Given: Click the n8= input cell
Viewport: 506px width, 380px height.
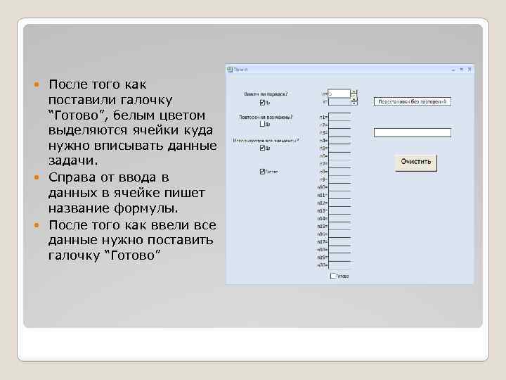Looking at the screenshot, I should 339,172.
